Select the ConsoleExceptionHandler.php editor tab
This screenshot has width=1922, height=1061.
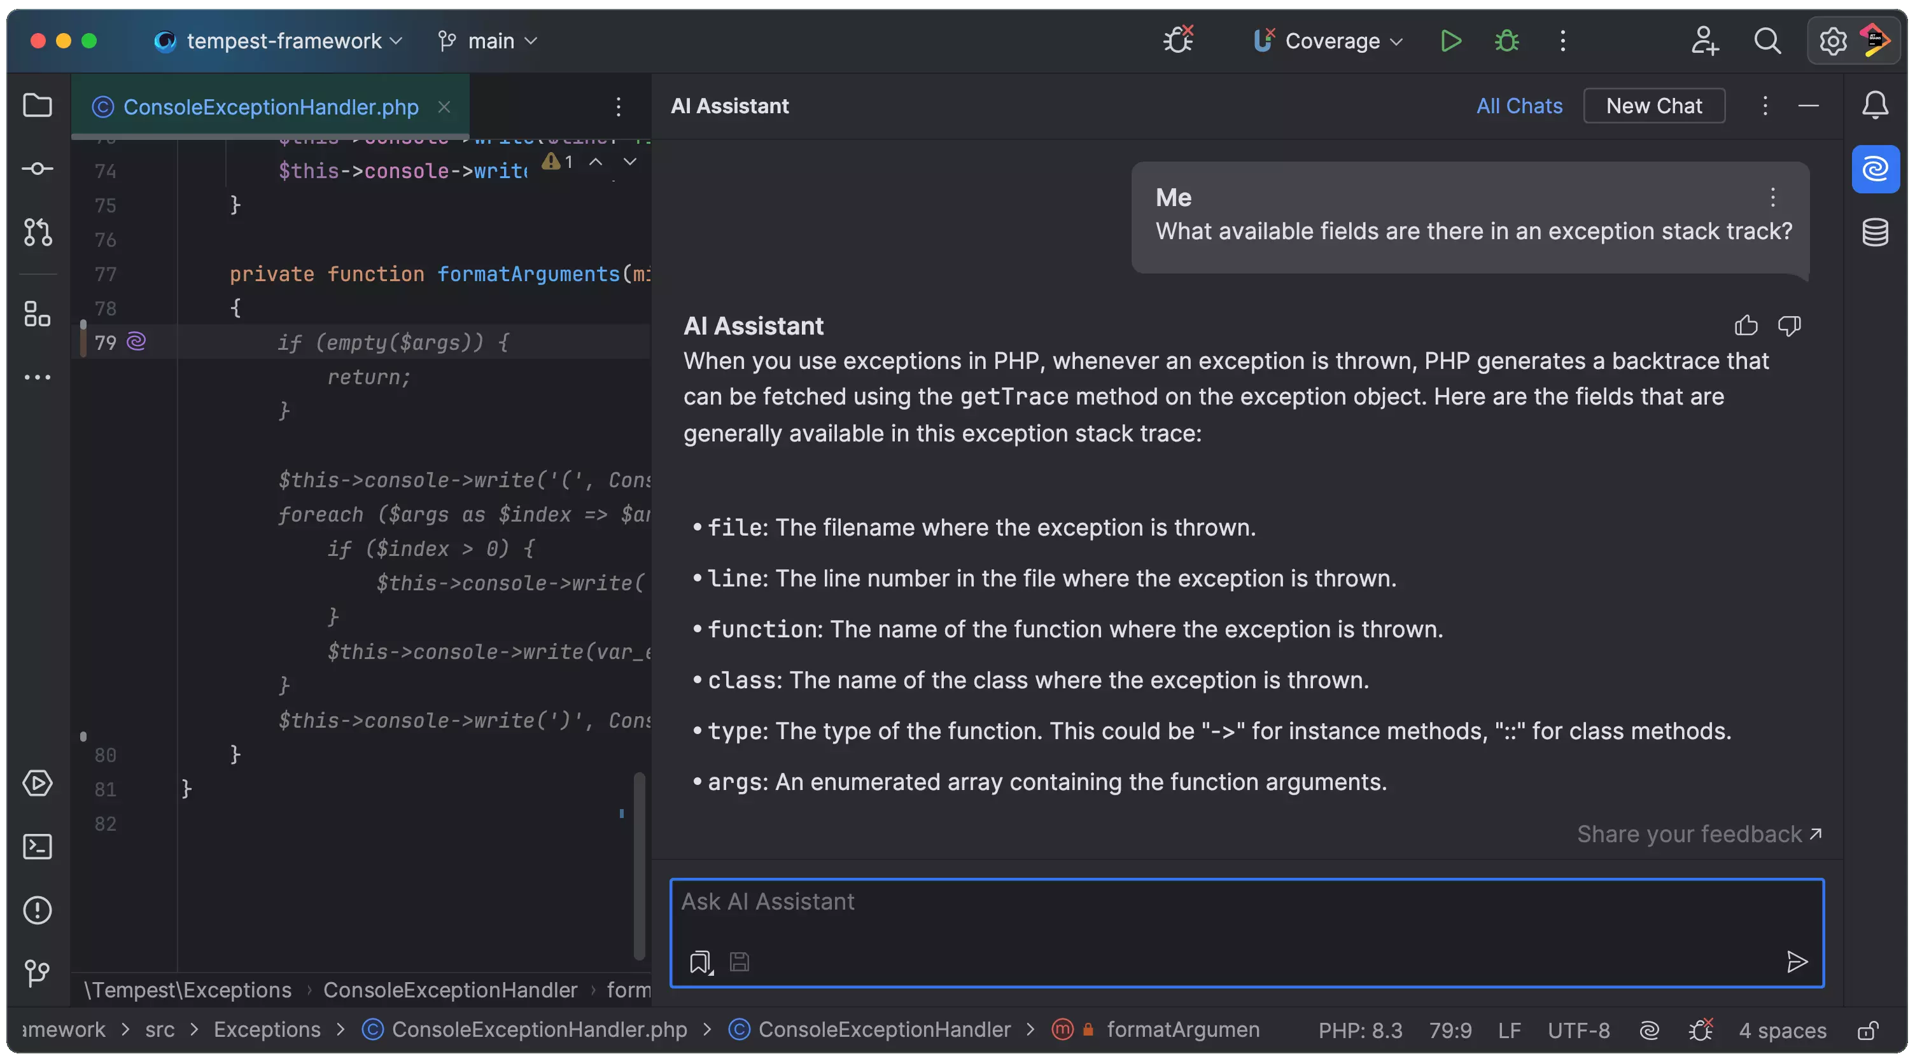[270, 107]
